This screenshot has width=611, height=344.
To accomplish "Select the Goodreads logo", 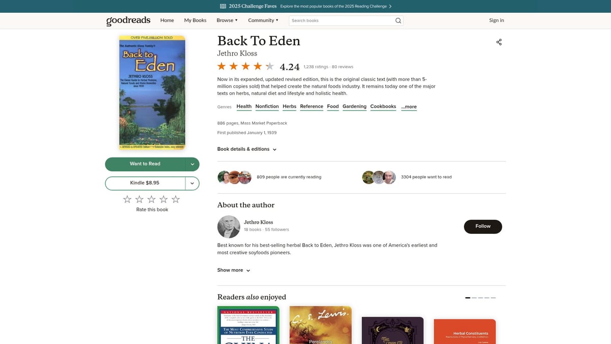I will [128, 20].
